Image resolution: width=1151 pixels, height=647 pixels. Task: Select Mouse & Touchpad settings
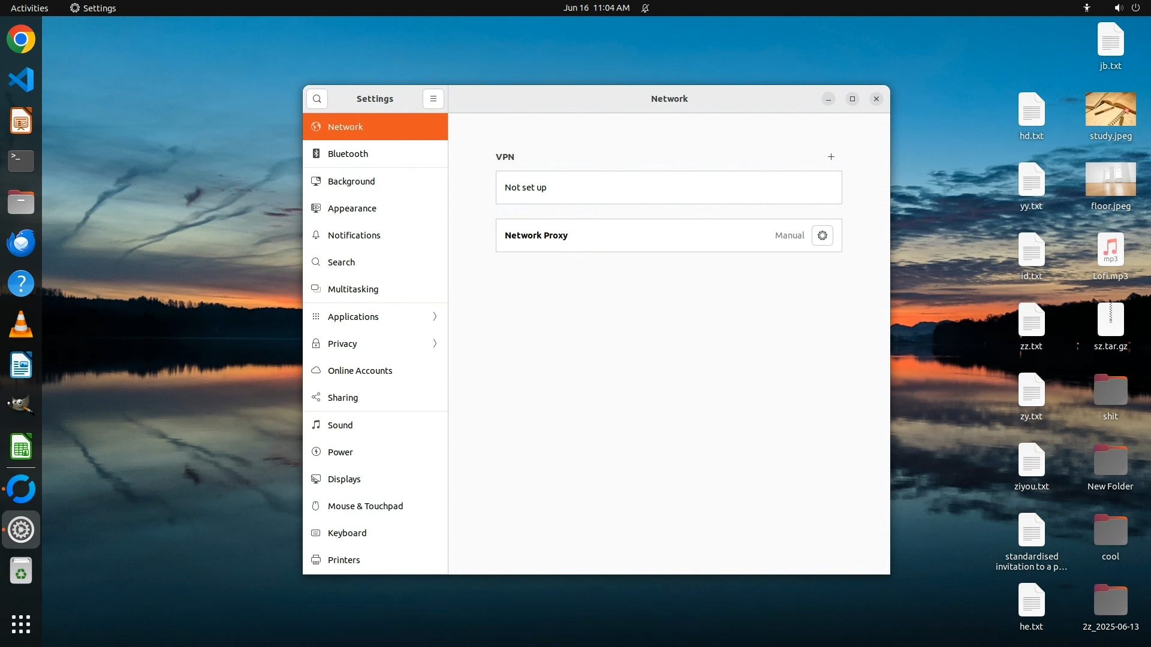365,506
